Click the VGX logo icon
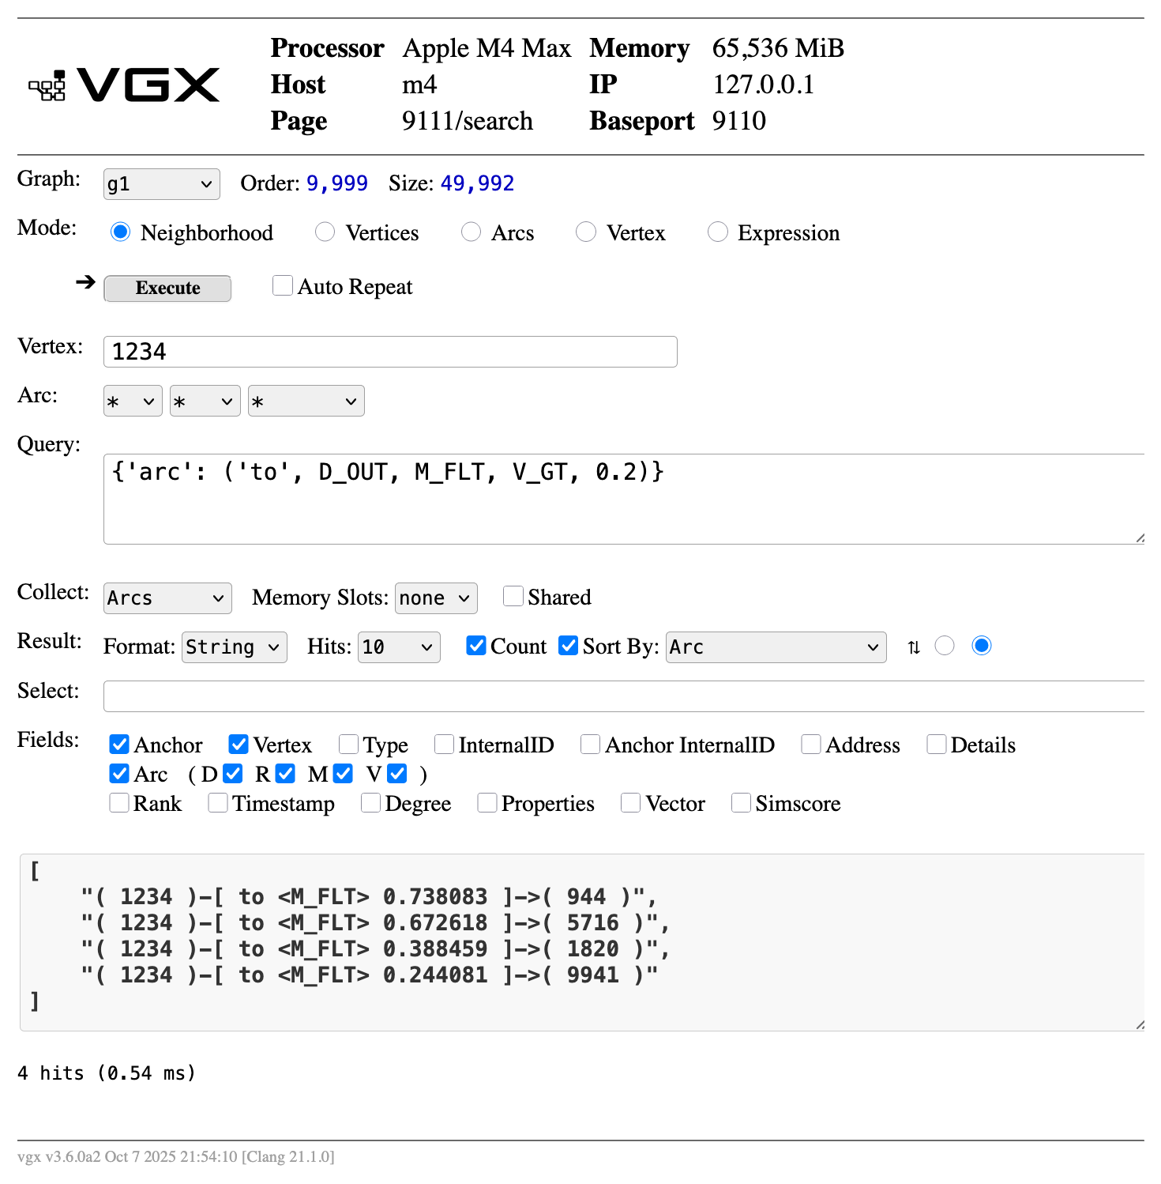 47,85
